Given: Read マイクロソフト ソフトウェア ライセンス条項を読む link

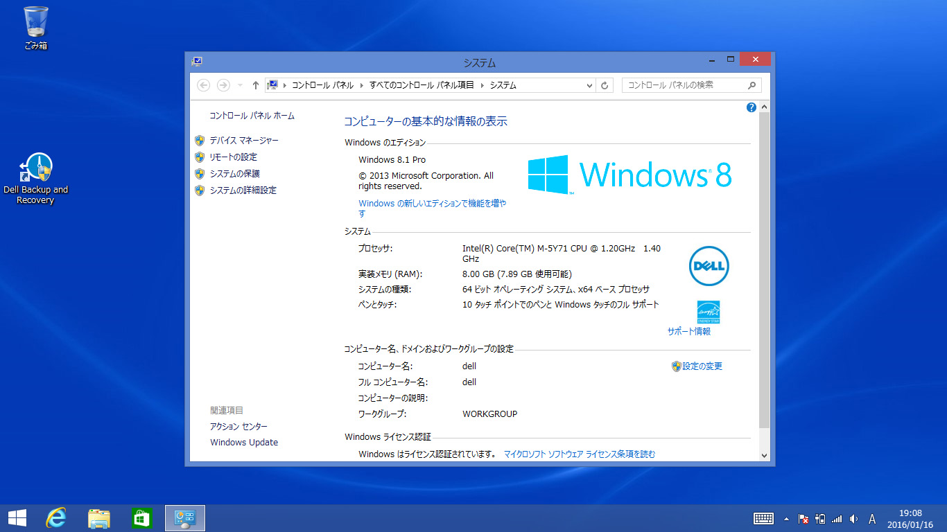Looking at the screenshot, I should click(x=580, y=455).
